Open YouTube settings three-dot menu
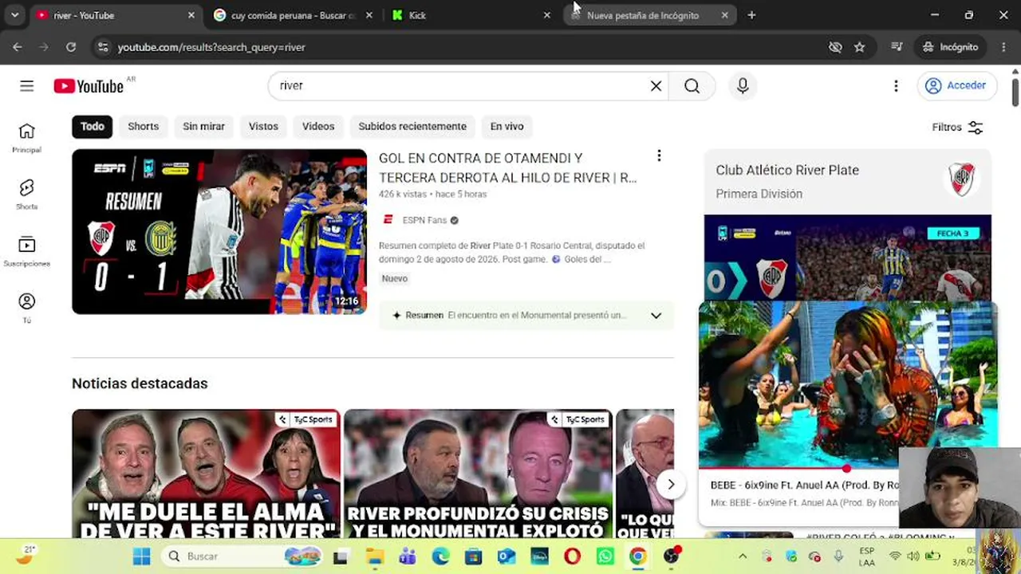 [896, 86]
